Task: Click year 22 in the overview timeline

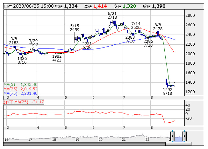Action: [x=147, y=139]
